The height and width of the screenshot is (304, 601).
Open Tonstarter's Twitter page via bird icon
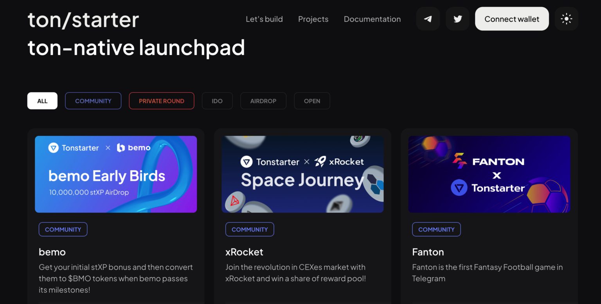pyautogui.click(x=457, y=19)
